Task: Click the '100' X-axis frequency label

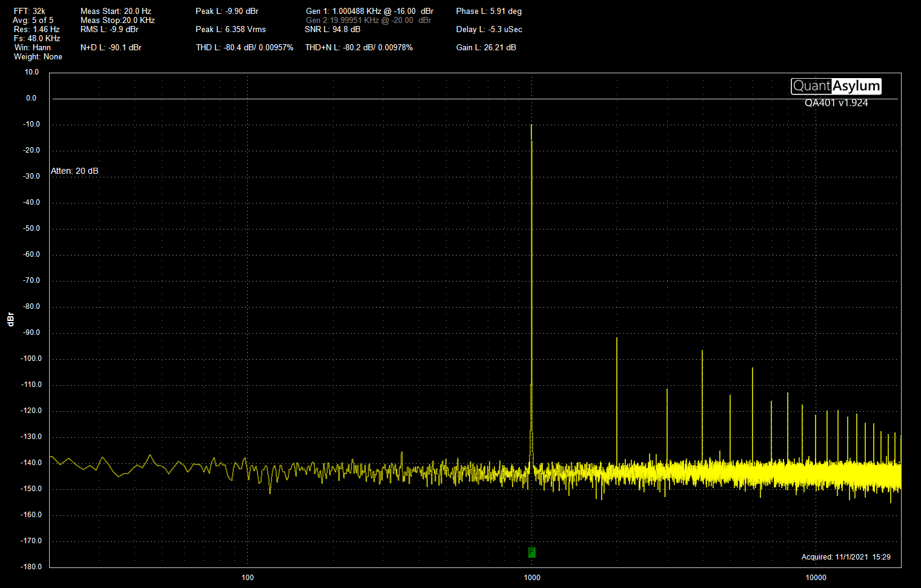Action: pyautogui.click(x=248, y=577)
